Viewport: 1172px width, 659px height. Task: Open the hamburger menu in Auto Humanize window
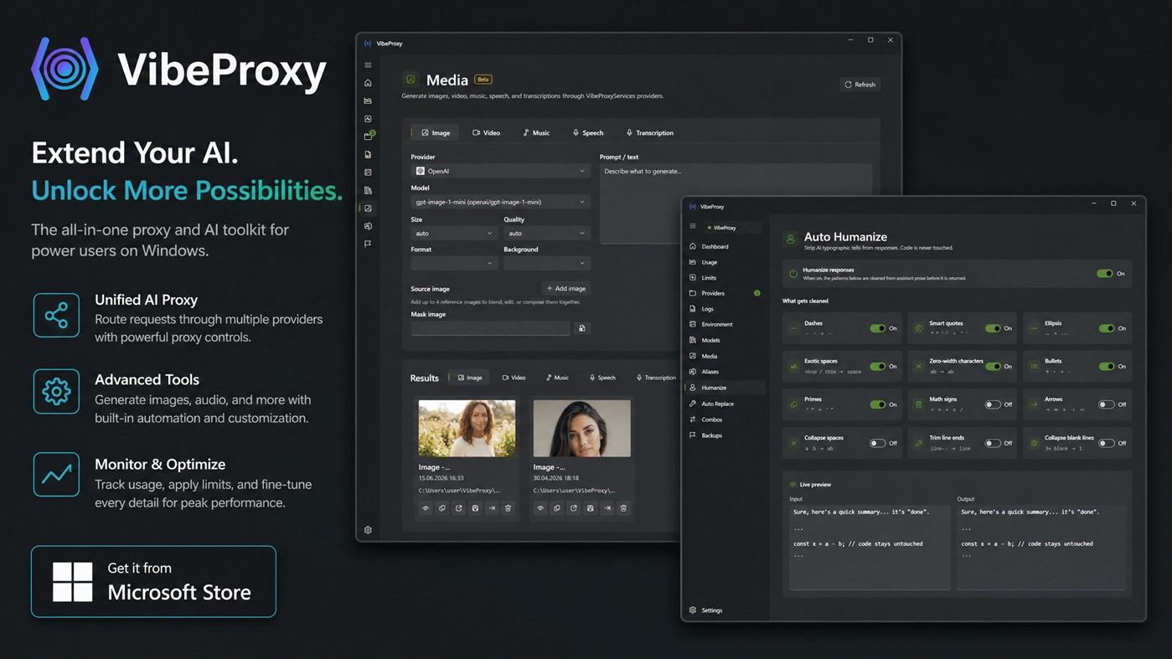click(692, 226)
